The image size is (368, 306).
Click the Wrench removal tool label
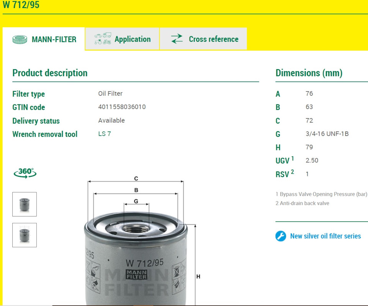coord(45,134)
